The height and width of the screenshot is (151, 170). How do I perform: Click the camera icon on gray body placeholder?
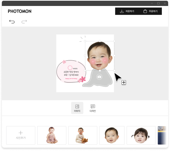click(99, 77)
